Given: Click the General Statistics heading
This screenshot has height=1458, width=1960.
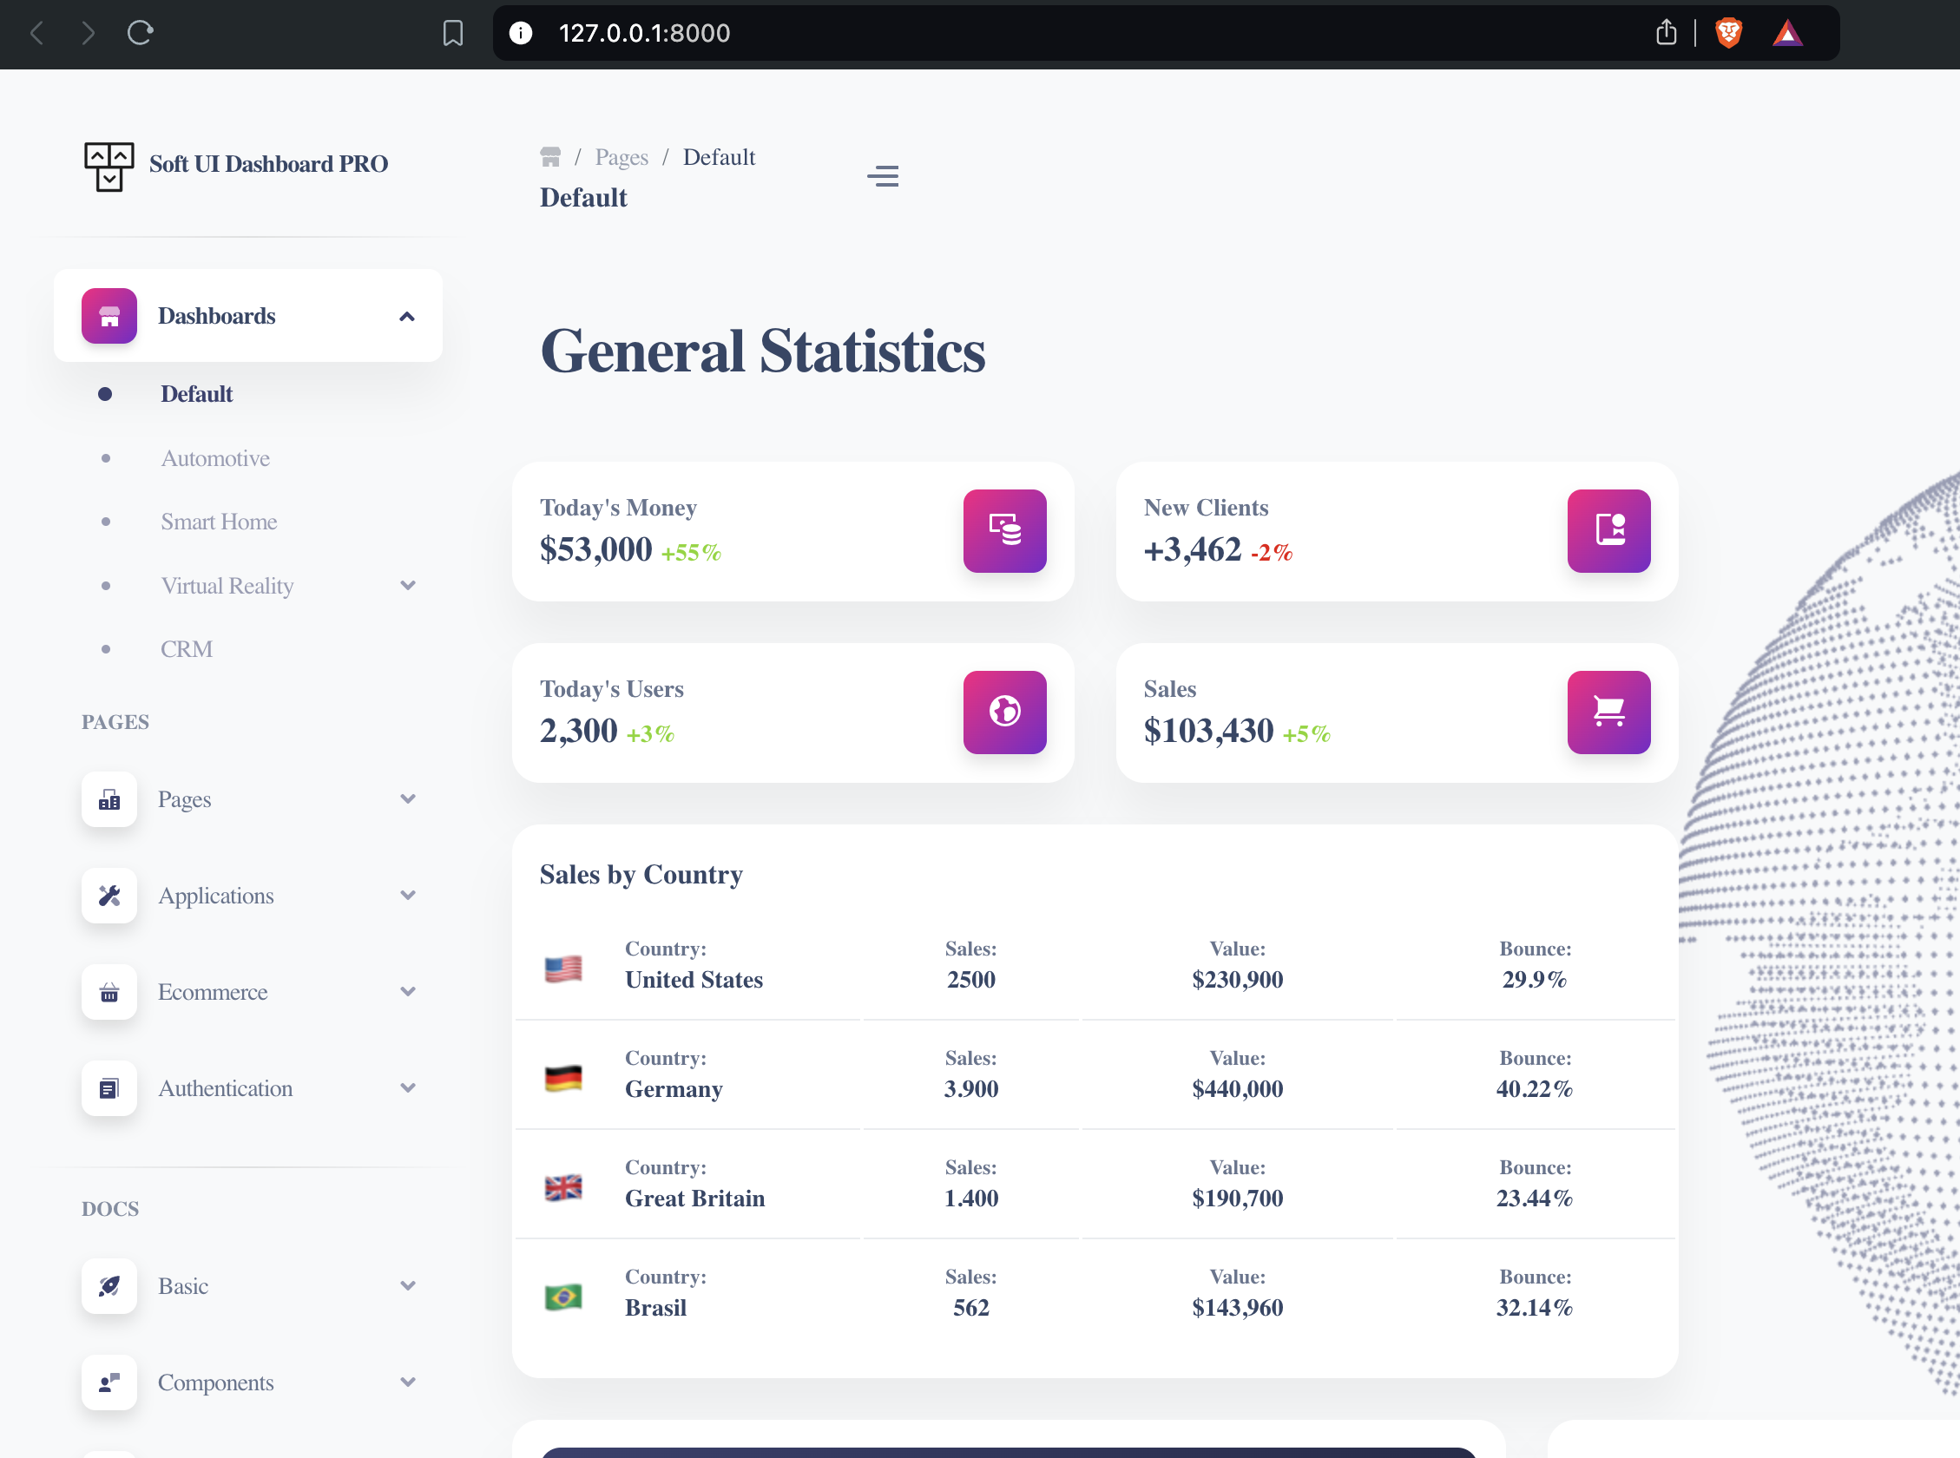Looking at the screenshot, I should coord(762,351).
